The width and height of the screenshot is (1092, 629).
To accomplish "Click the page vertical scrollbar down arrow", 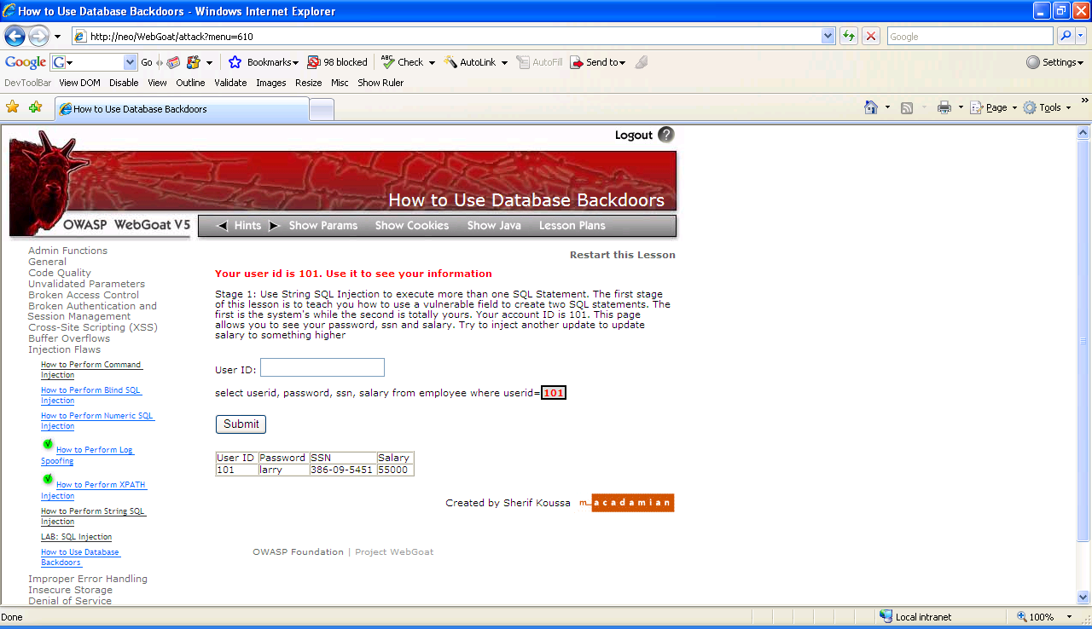I will [x=1083, y=597].
